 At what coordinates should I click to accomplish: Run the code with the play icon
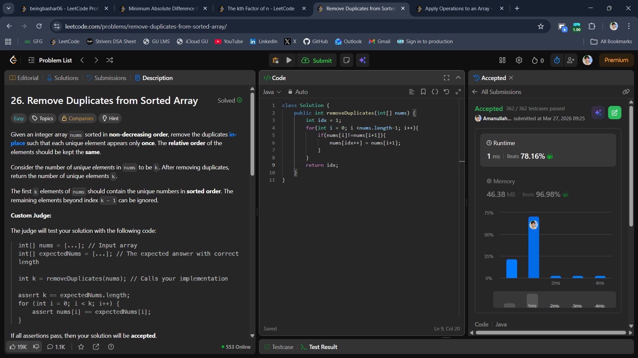289,60
